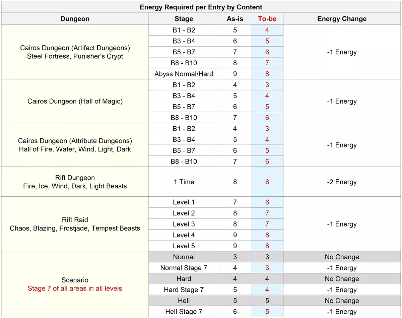Image resolution: width=402 pixels, height=318 pixels.
Task: Select the Dungeon column header
Action: [x=75, y=19]
